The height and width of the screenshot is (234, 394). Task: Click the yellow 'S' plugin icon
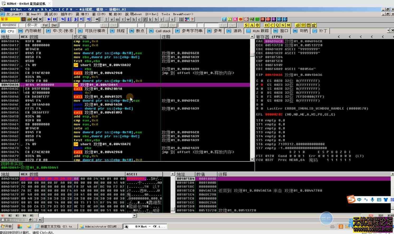(246, 25)
